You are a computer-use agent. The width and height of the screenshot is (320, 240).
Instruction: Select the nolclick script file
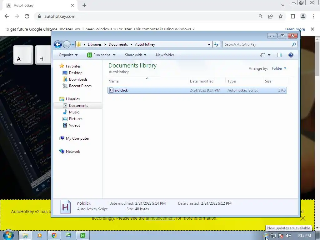(197, 90)
